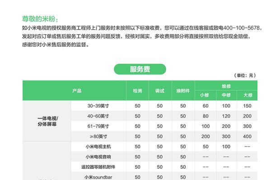The height and width of the screenshot is (180, 280).
Task: Click 小修 value 100 in 61-79英寸 row
Action: [205, 126]
